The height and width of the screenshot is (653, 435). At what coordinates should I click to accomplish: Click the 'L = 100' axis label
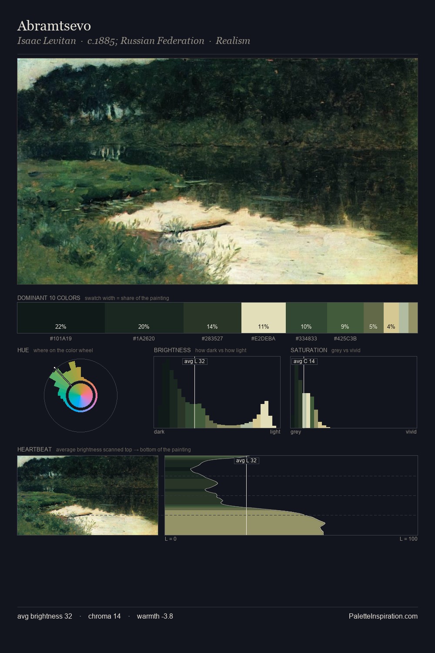click(408, 539)
